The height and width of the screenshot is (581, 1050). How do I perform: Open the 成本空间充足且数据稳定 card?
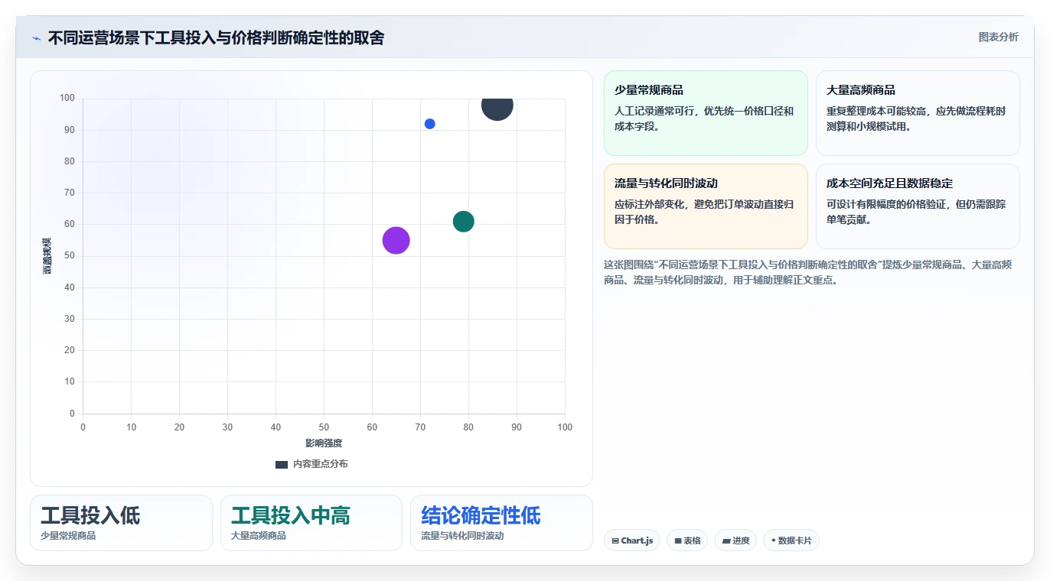[918, 206]
